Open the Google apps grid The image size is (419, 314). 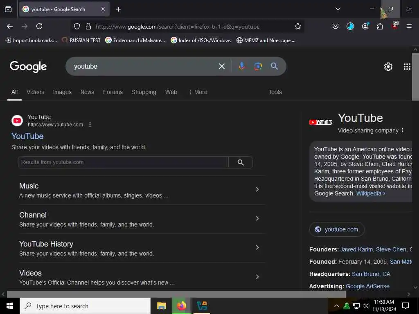407,67
